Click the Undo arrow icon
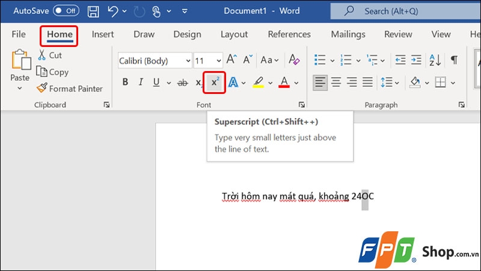This screenshot has width=481, height=271. tap(112, 11)
